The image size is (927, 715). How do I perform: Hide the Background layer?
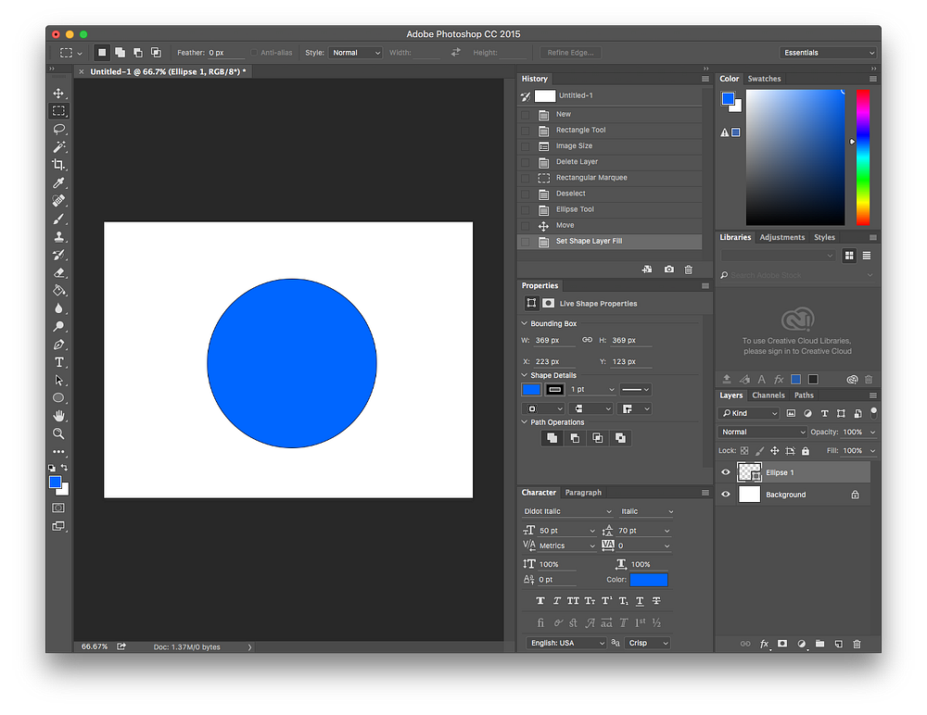[726, 494]
